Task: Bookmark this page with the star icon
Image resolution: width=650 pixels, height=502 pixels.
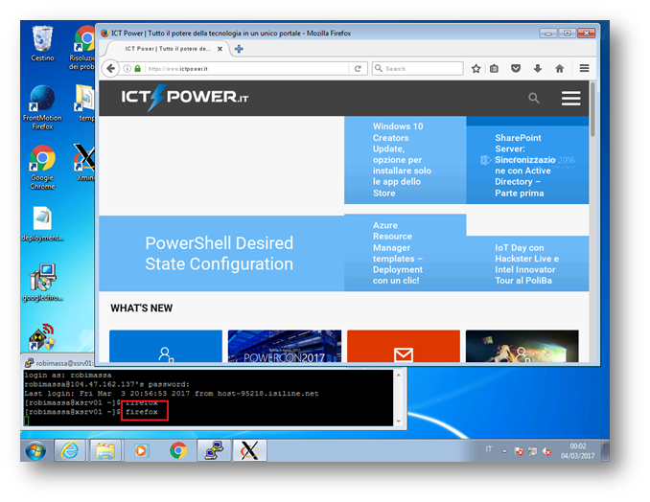Action: [x=476, y=68]
